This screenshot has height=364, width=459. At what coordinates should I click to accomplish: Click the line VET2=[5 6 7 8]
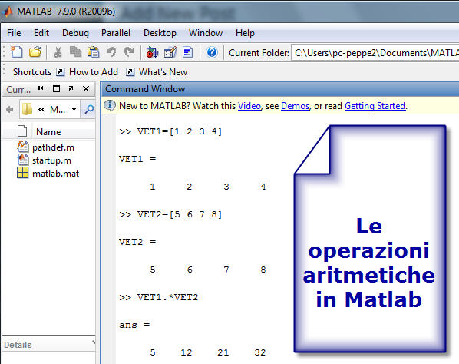point(170,214)
